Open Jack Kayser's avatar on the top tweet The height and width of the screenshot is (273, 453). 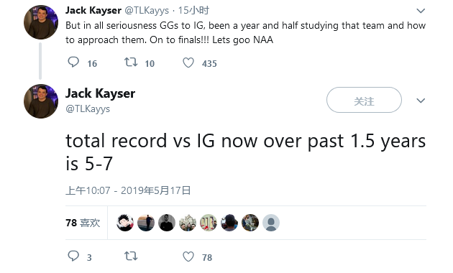pos(41,22)
